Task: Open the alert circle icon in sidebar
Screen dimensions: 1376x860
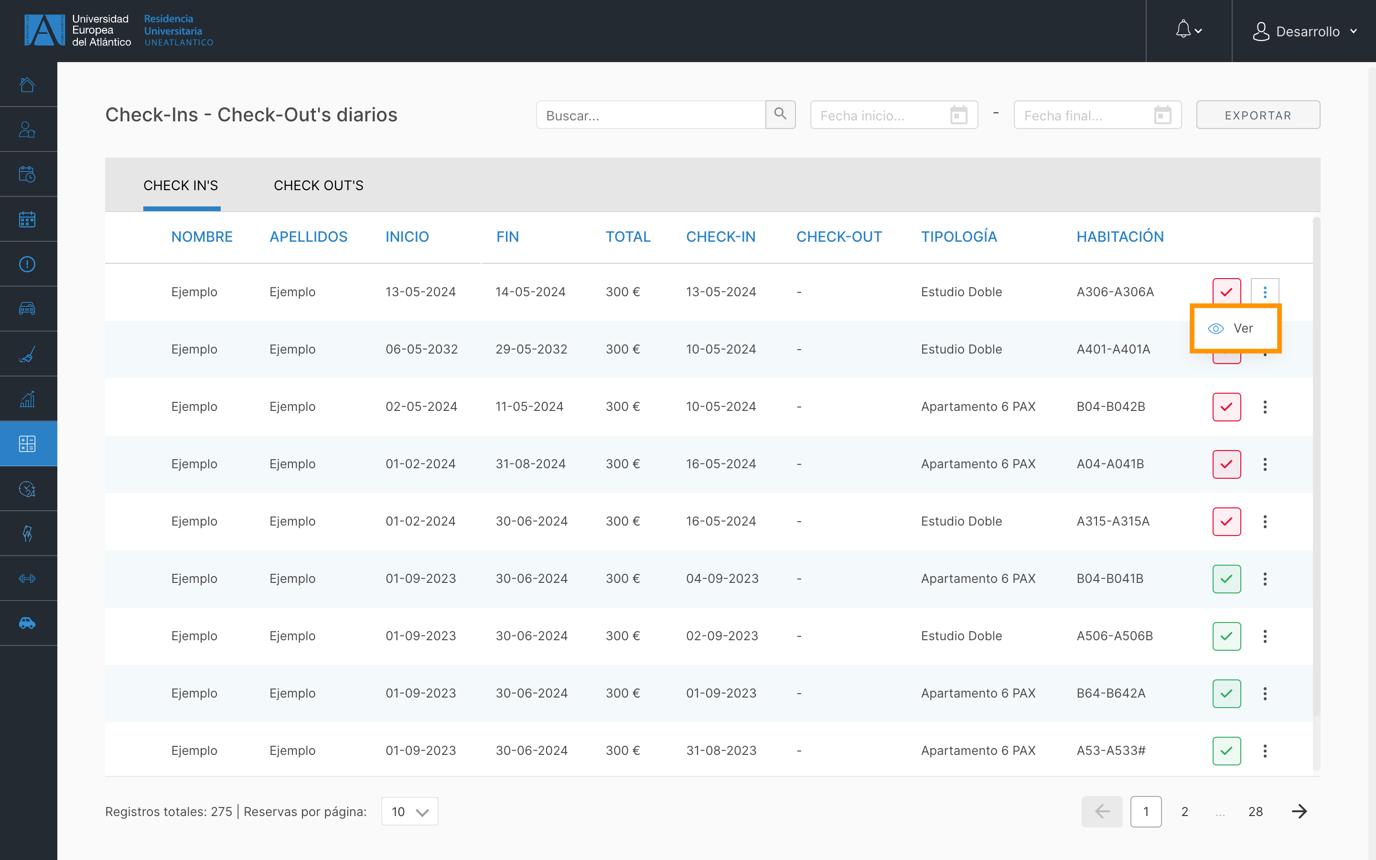Action: point(27,264)
